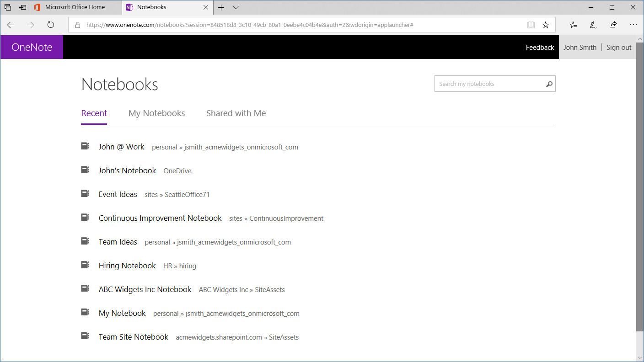Viewport: 644px width, 362px height.
Task: Click the page vertical scrollbar
Action: tap(640, 187)
